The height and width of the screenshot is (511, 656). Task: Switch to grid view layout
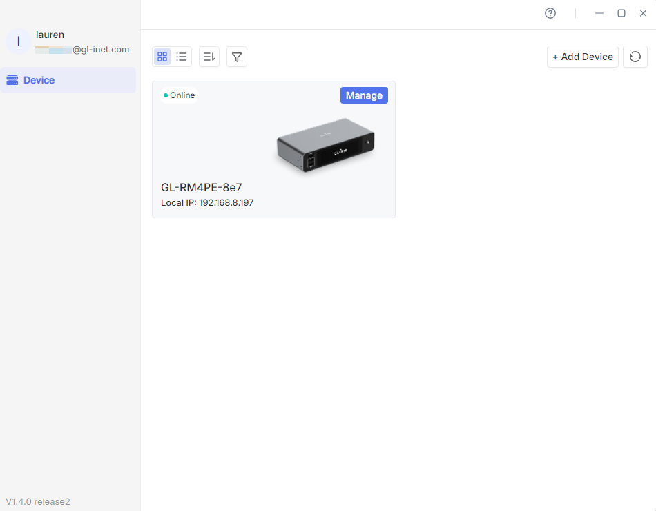pos(162,57)
